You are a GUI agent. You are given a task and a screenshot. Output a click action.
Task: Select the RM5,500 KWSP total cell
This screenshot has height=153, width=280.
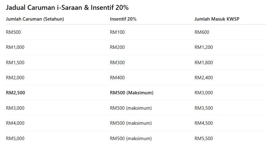point(203,139)
